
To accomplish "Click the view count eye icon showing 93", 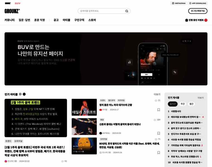I will [62, 161].
